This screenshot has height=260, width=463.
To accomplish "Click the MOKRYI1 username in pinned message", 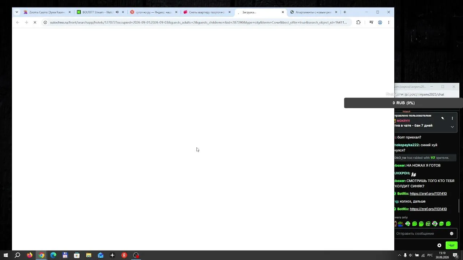I will [403, 121].
